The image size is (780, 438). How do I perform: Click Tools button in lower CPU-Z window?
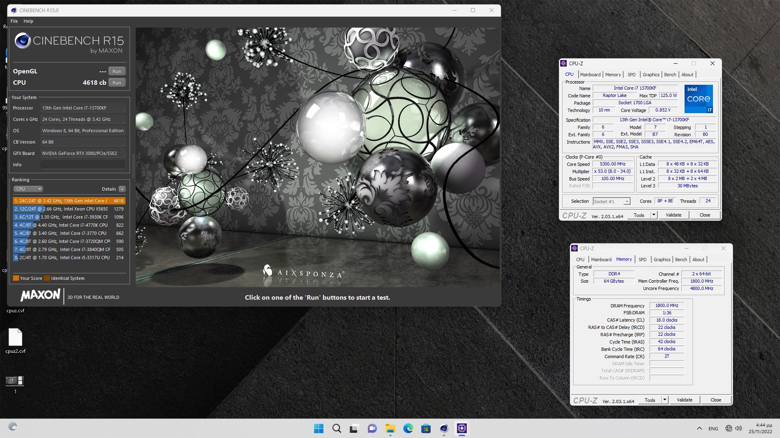point(650,400)
